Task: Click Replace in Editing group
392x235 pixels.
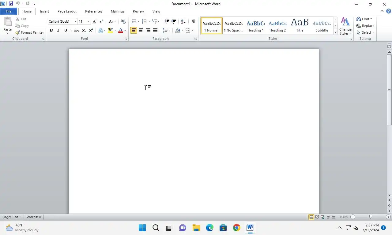Action: (365, 26)
